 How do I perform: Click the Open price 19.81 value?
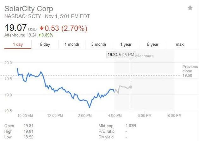(29, 126)
